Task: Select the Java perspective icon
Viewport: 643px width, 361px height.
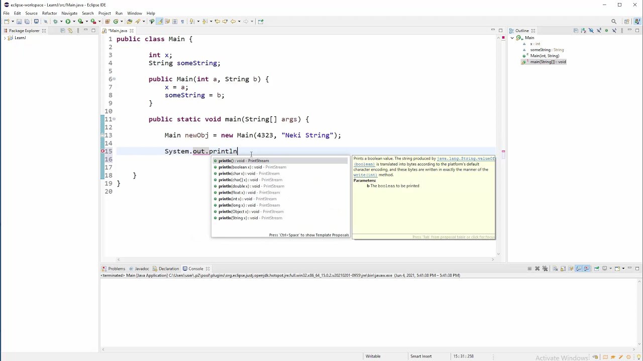Action: point(637,21)
